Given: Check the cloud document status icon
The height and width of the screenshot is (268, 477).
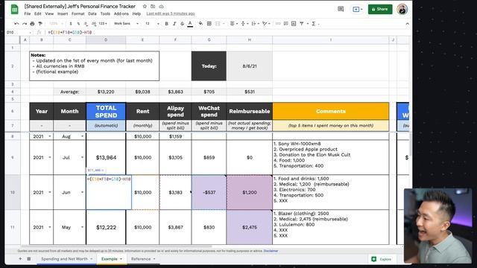Looking at the screenshot, I should click(161, 7).
